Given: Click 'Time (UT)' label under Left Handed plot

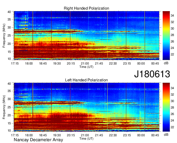Looking at the screenshot, I should click(86, 139).
